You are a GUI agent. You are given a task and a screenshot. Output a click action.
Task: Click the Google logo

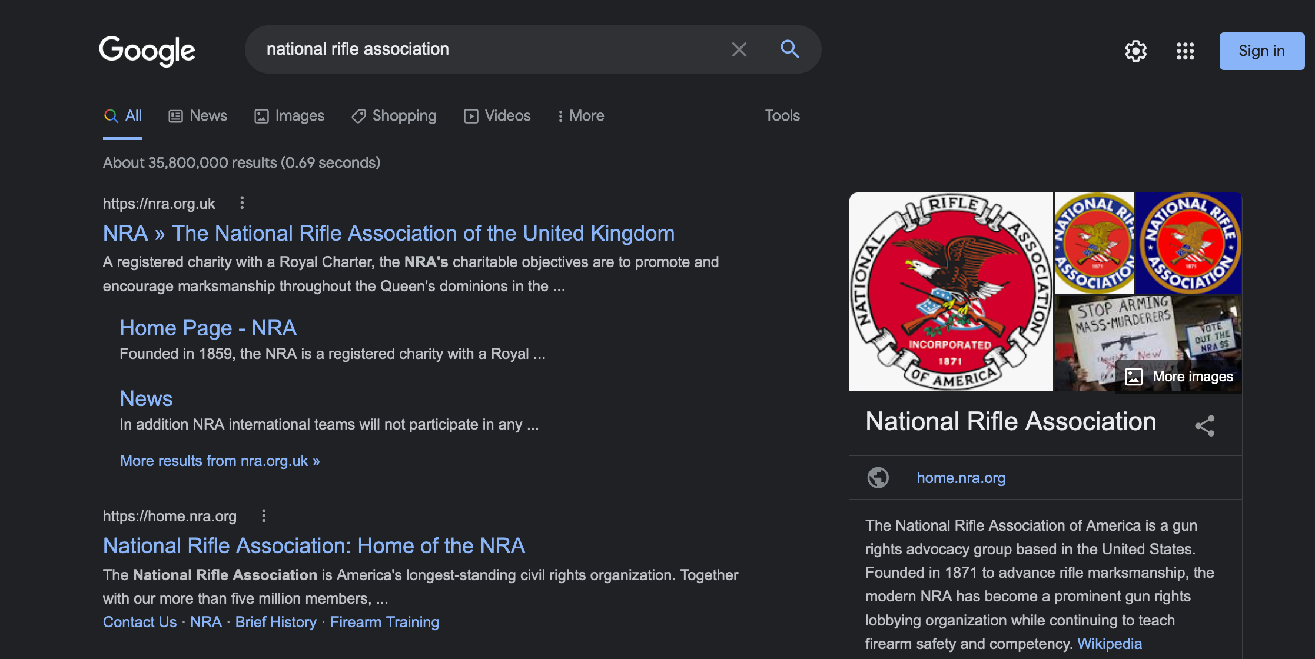click(x=147, y=51)
